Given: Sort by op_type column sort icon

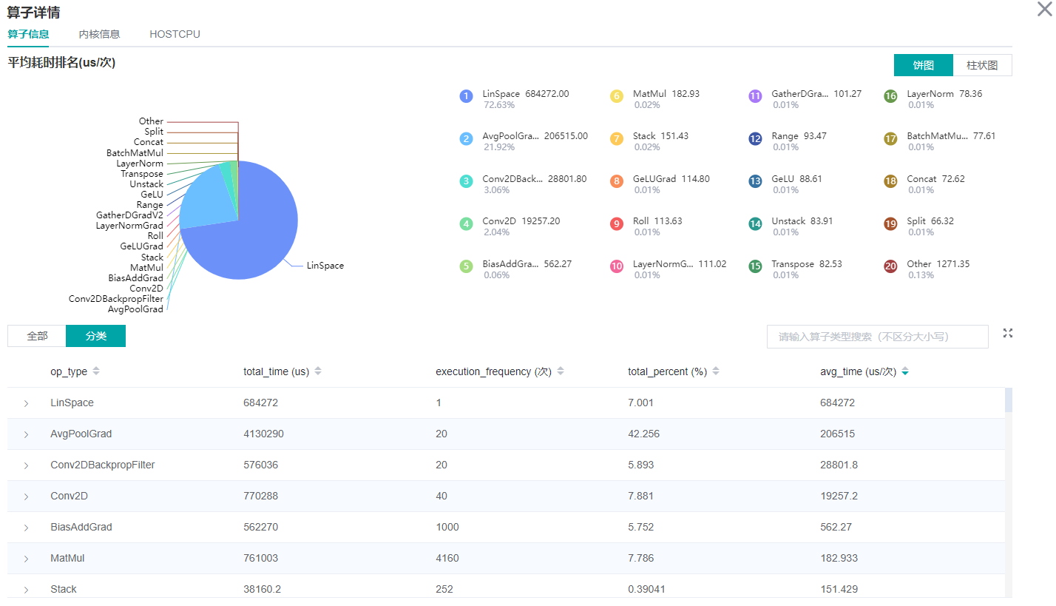Looking at the screenshot, I should (x=96, y=371).
